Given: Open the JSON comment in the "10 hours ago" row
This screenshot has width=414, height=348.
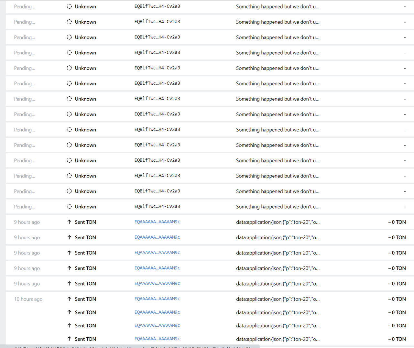Looking at the screenshot, I should coord(278,299).
